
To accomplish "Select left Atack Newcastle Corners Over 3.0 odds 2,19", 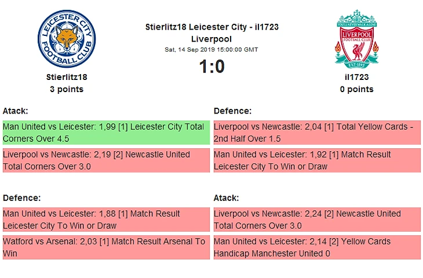I will 105,160.
